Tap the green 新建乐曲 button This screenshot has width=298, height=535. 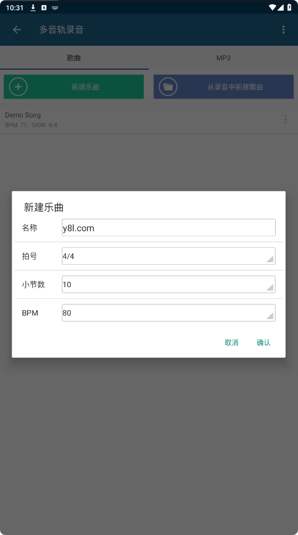tap(74, 87)
